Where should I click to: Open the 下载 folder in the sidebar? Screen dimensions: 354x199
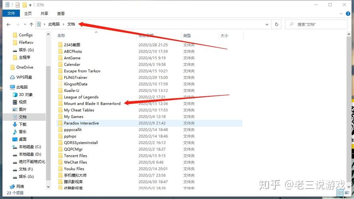tap(22, 124)
